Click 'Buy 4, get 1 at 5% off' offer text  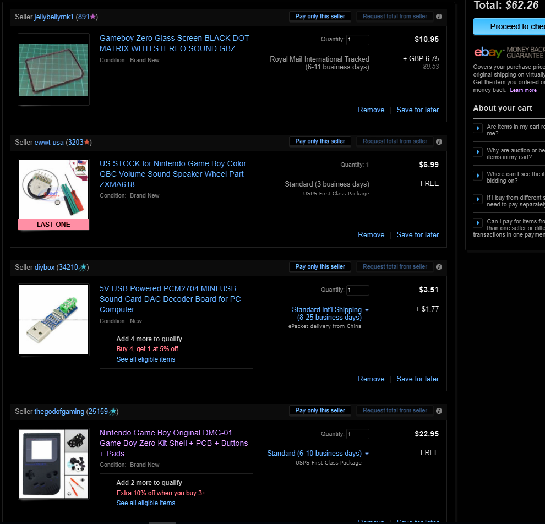tap(148, 349)
